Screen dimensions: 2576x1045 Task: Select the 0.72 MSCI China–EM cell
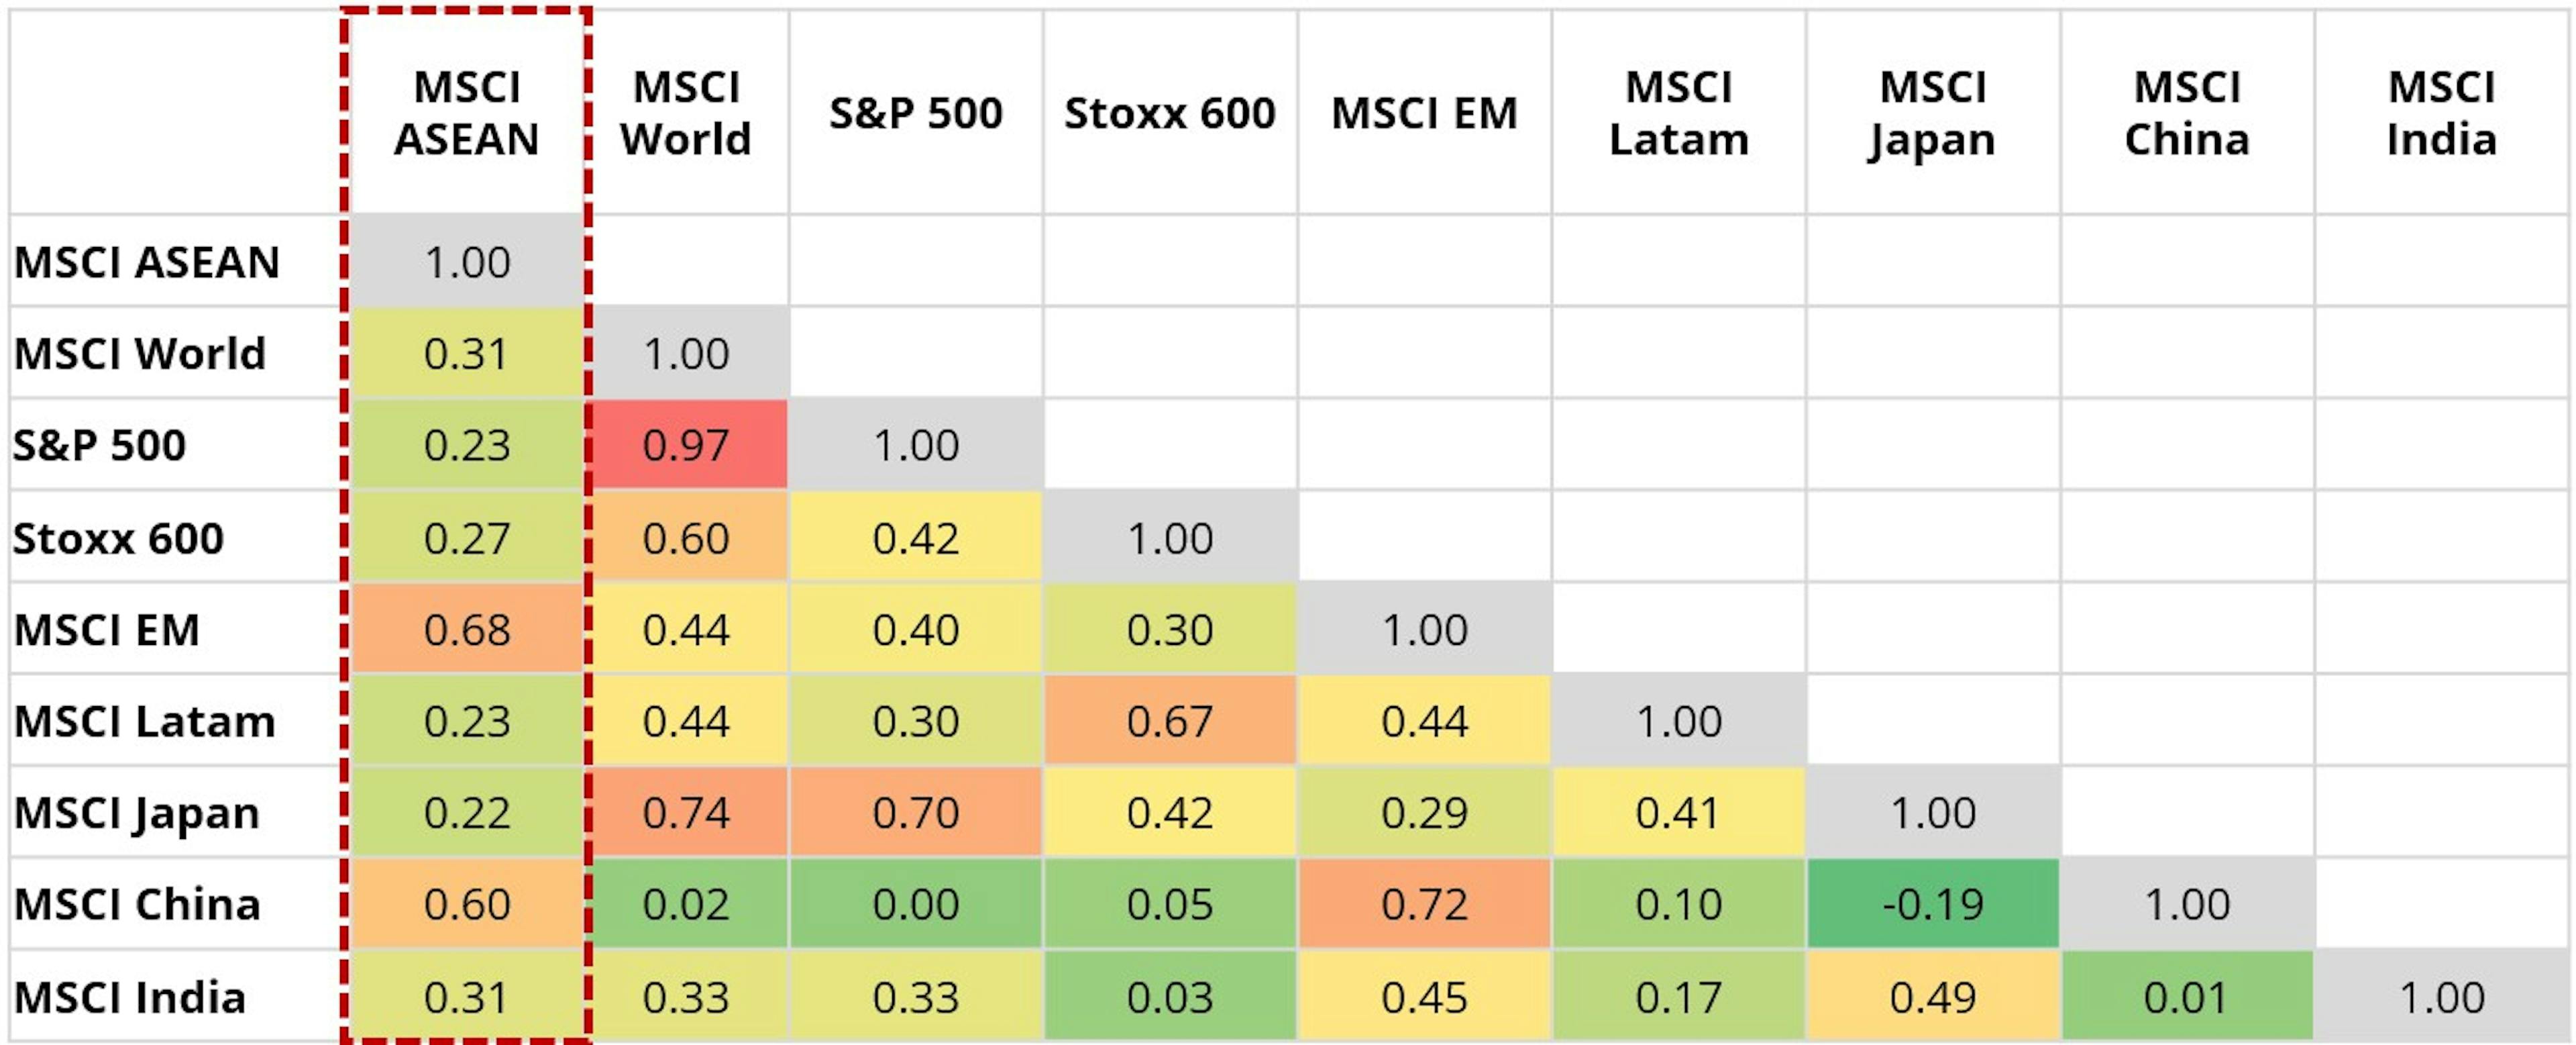(x=1424, y=905)
